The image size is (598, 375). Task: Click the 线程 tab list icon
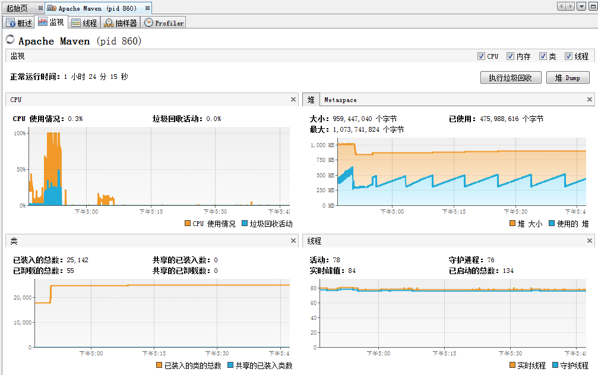(x=76, y=23)
